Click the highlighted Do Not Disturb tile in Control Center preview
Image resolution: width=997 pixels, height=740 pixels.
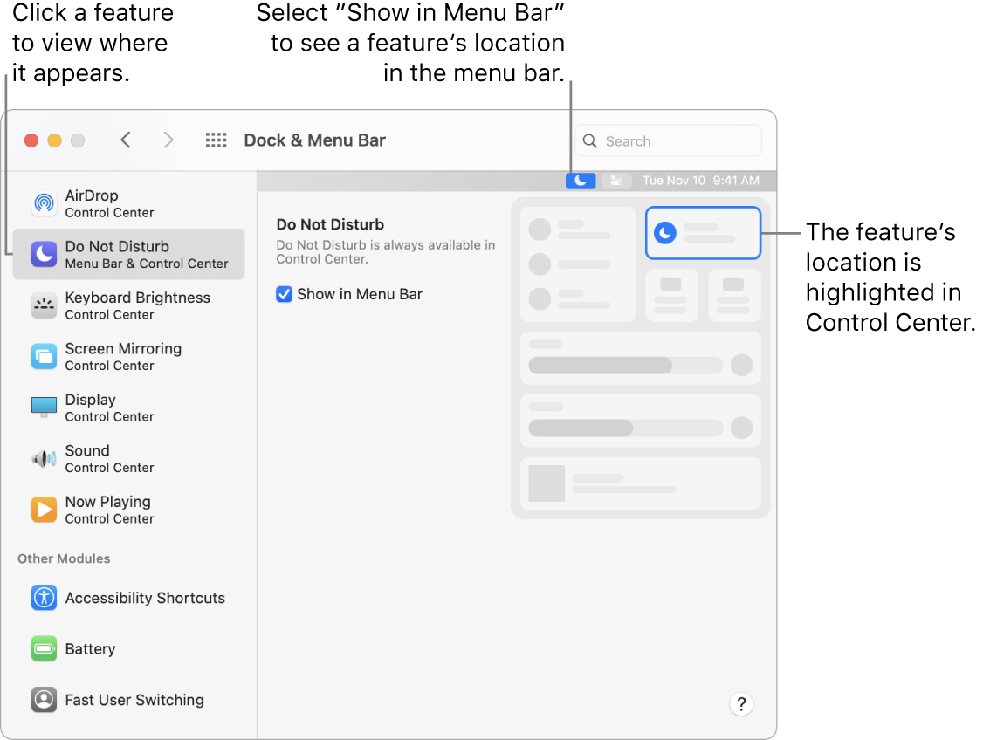(x=703, y=233)
